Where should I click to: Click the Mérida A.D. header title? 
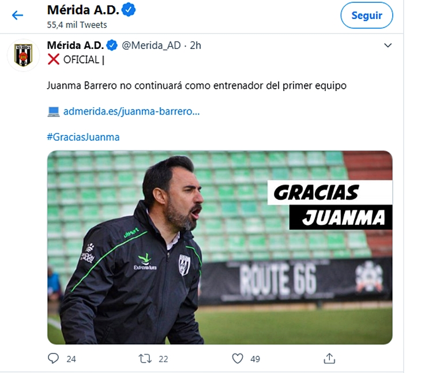point(83,10)
